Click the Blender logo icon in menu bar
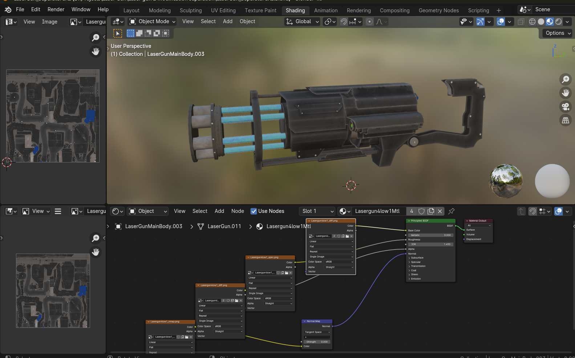Viewport: 575px width, 358px height. [x=8, y=9]
